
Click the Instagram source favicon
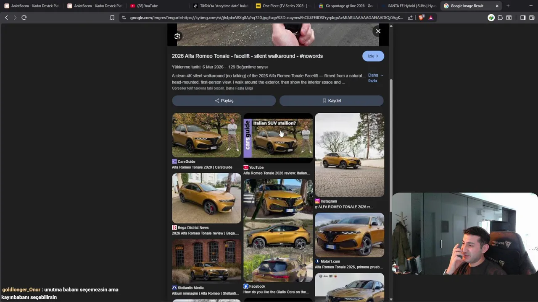(x=317, y=201)
